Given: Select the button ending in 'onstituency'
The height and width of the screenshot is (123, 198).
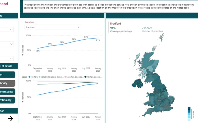Looking at the screenshot, I should click(x=7, y=92).
